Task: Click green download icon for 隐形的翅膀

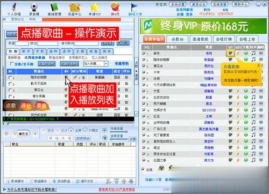Action: 246,59
